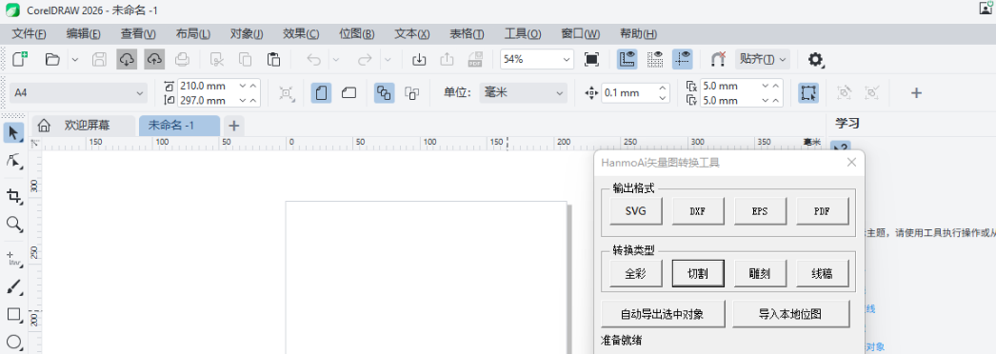
Task: Toggle the All pages layout button
Action: 384,93
